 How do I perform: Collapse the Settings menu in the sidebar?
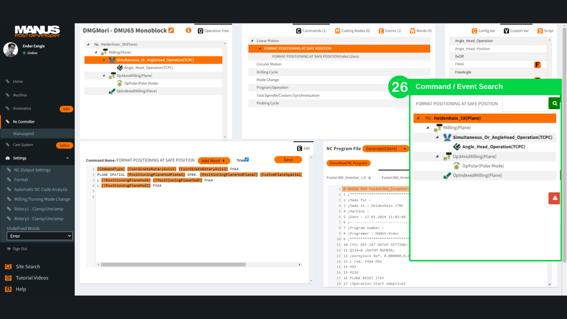click(68, 158)
